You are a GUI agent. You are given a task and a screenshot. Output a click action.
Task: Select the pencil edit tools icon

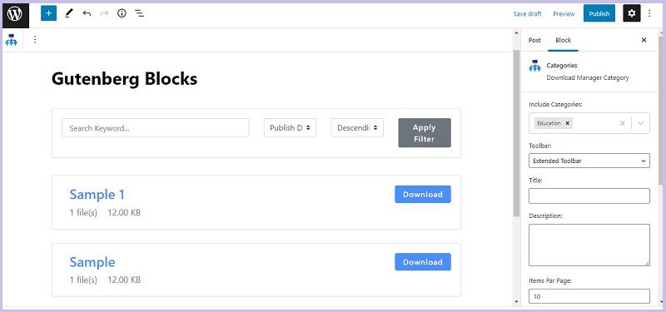point(69,13)
